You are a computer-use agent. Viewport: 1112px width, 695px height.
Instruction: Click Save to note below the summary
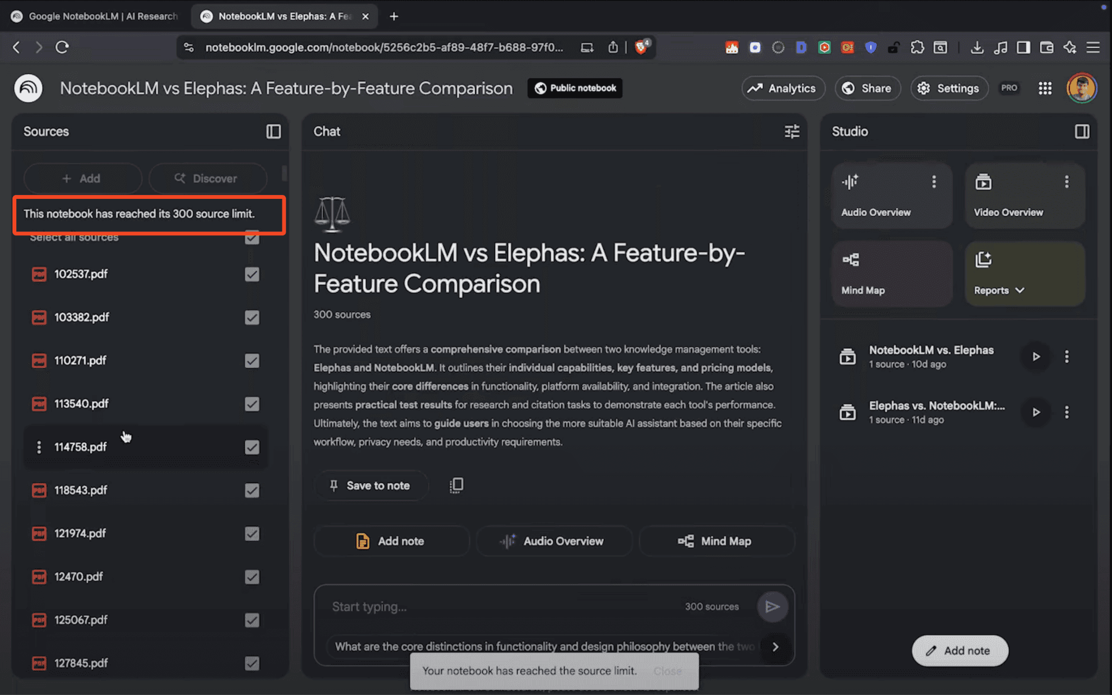tap(371, 485)
